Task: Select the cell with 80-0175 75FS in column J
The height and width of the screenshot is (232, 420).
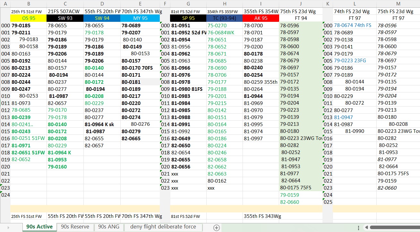Action: coord(301,188)
